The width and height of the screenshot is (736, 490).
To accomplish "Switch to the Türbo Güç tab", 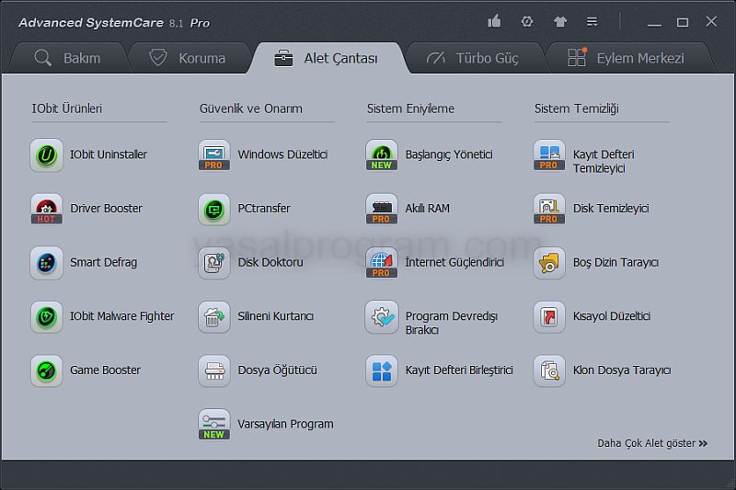I will pos(473,58).
